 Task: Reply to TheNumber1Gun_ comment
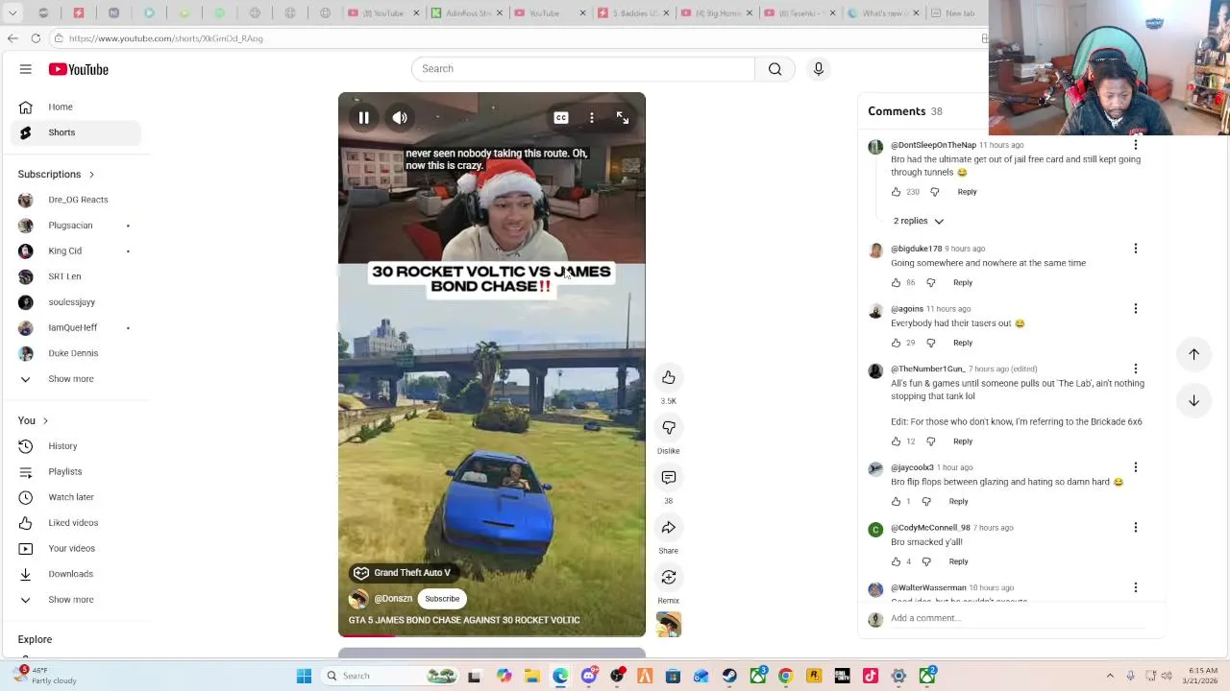pos(963,441)
